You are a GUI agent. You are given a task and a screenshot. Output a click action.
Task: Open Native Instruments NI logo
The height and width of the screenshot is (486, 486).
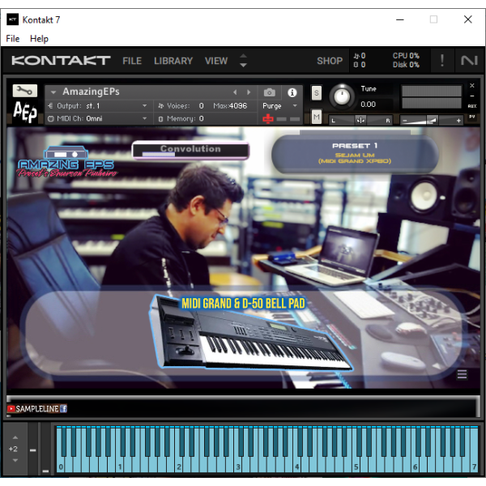tap(469, 60)
